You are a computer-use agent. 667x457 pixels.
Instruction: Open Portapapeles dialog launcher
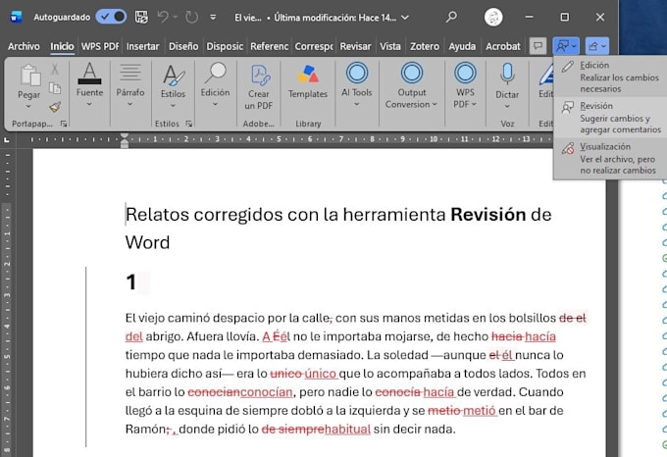click(x=64, y=124)
